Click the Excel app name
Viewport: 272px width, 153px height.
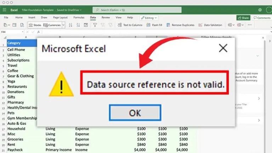[14, 10]
